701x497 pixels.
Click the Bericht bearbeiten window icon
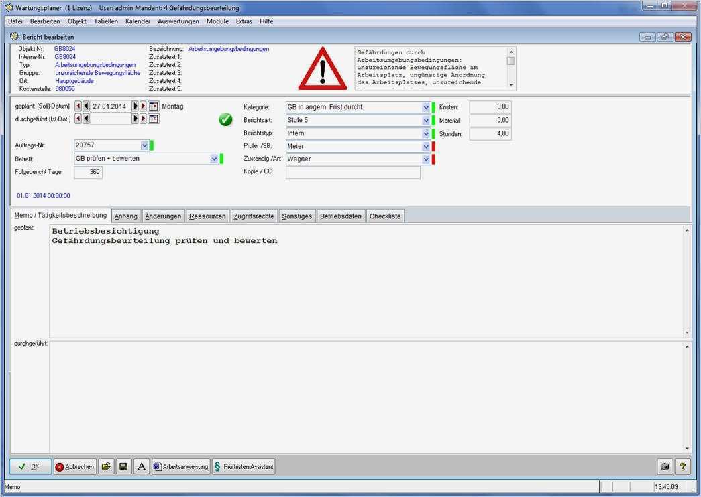coord(14,37)
